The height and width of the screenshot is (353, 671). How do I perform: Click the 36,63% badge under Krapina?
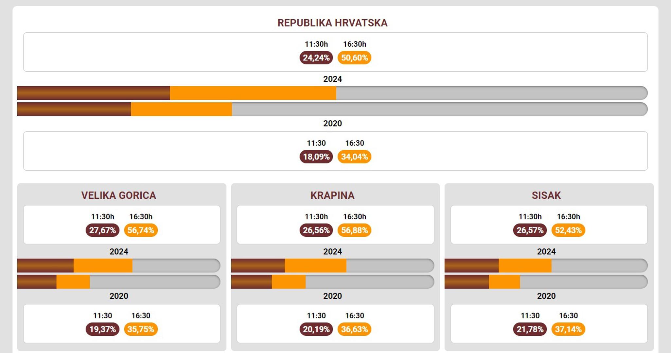pyautogui.click(x=354, y=329)
